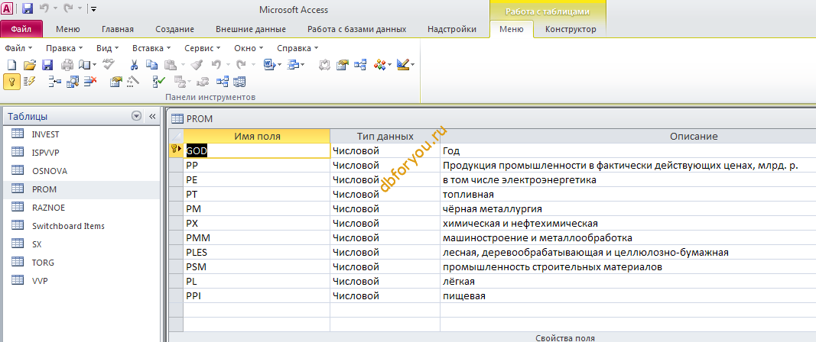
Task: Click the Open folder toolbar icon
Action: pyautogui.click(x=30, y=65)
